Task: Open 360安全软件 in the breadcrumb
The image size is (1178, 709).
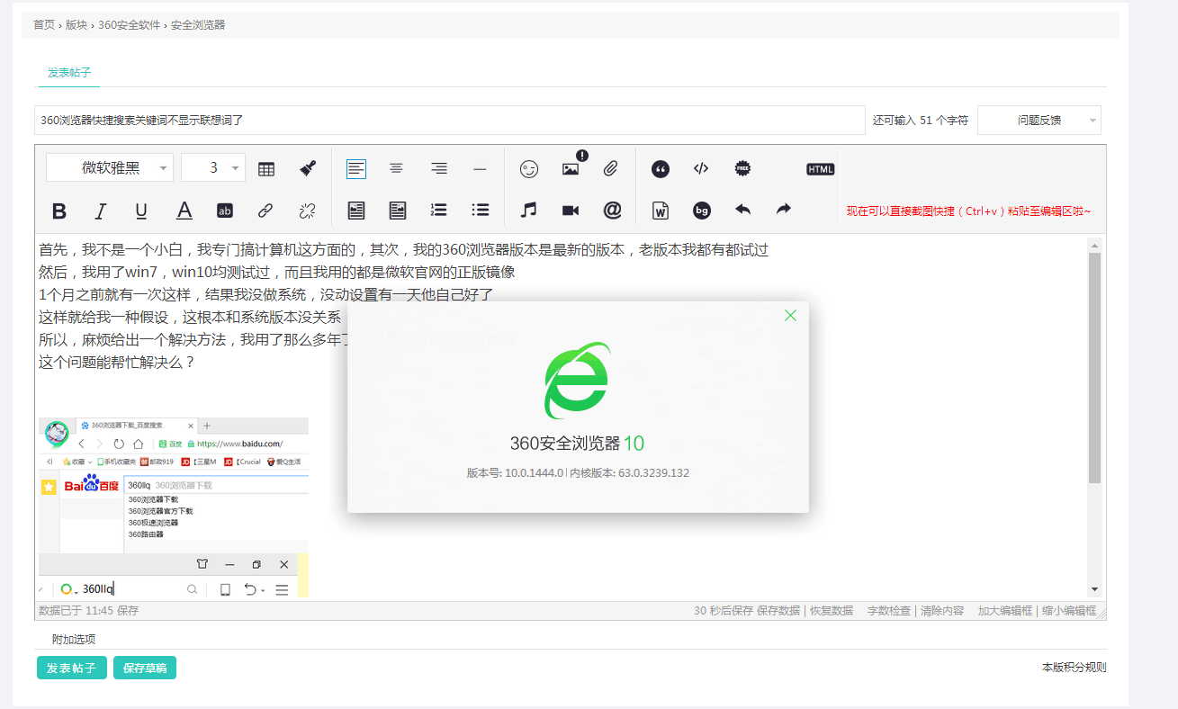Action: (x=130, y=24)
